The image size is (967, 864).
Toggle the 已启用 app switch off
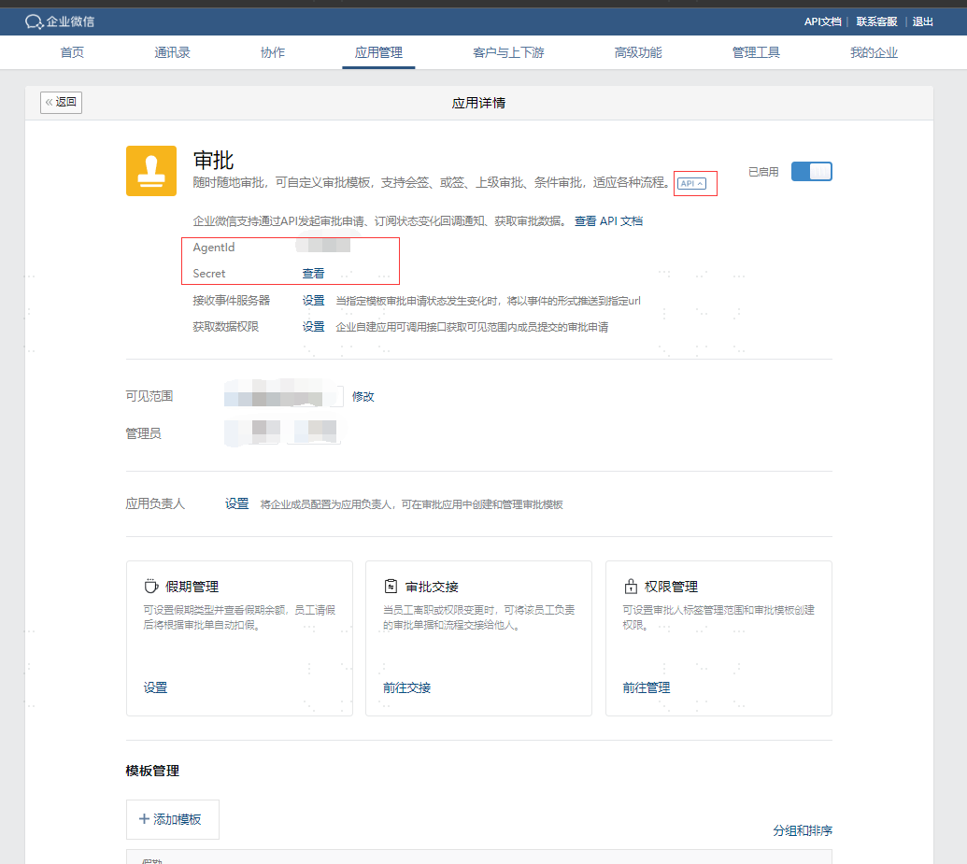812,172
